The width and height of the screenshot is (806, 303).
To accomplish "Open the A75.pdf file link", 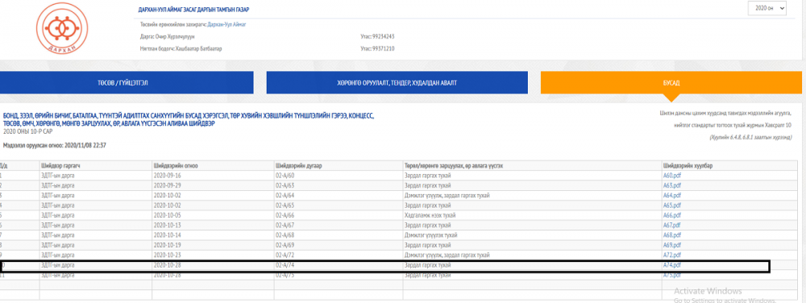I will [672, 275].
